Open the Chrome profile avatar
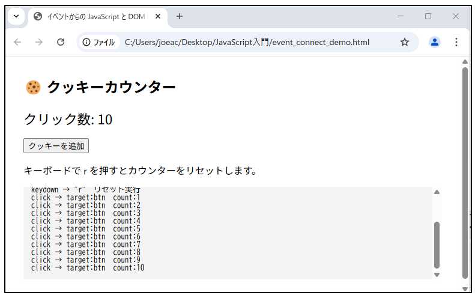The image size is (475, 298). (x=435, y=42)
